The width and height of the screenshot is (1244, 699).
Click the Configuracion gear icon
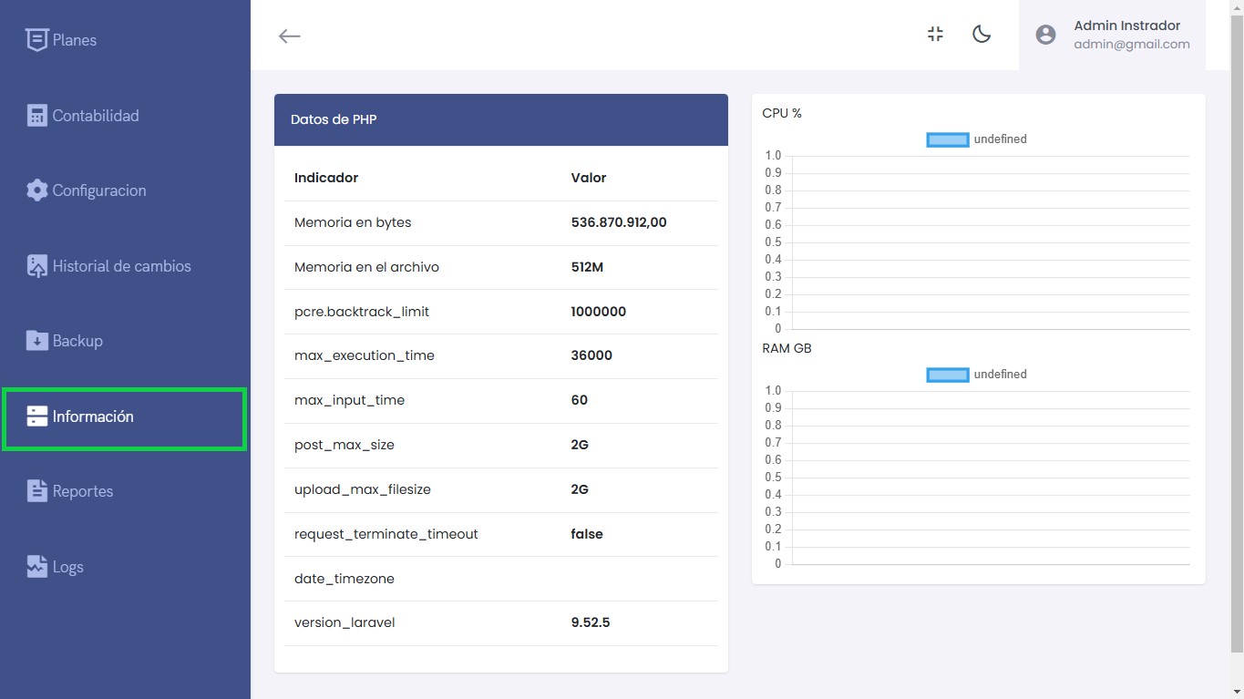pyautogui.click(x=36, y=190)
